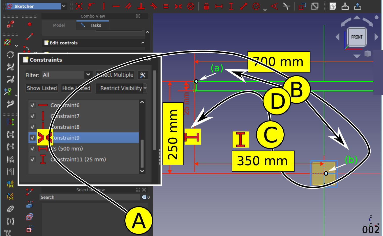Image resolution: width=383 pixels, height=236 pixels.
Task: Open the Restrict Visibility dropdown arrow
Action: point(145,88)
